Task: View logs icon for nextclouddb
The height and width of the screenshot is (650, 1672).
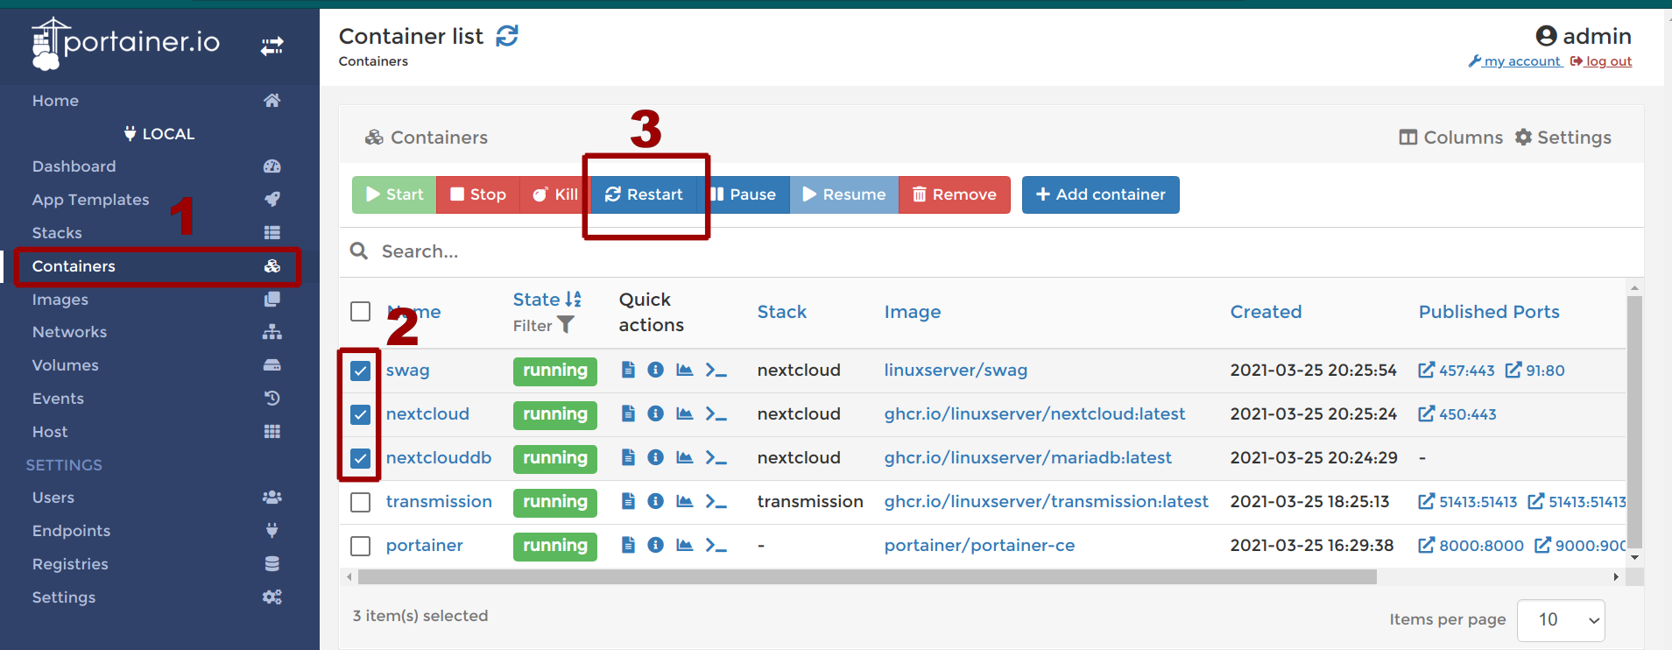Action: click(x=628, y=457)
